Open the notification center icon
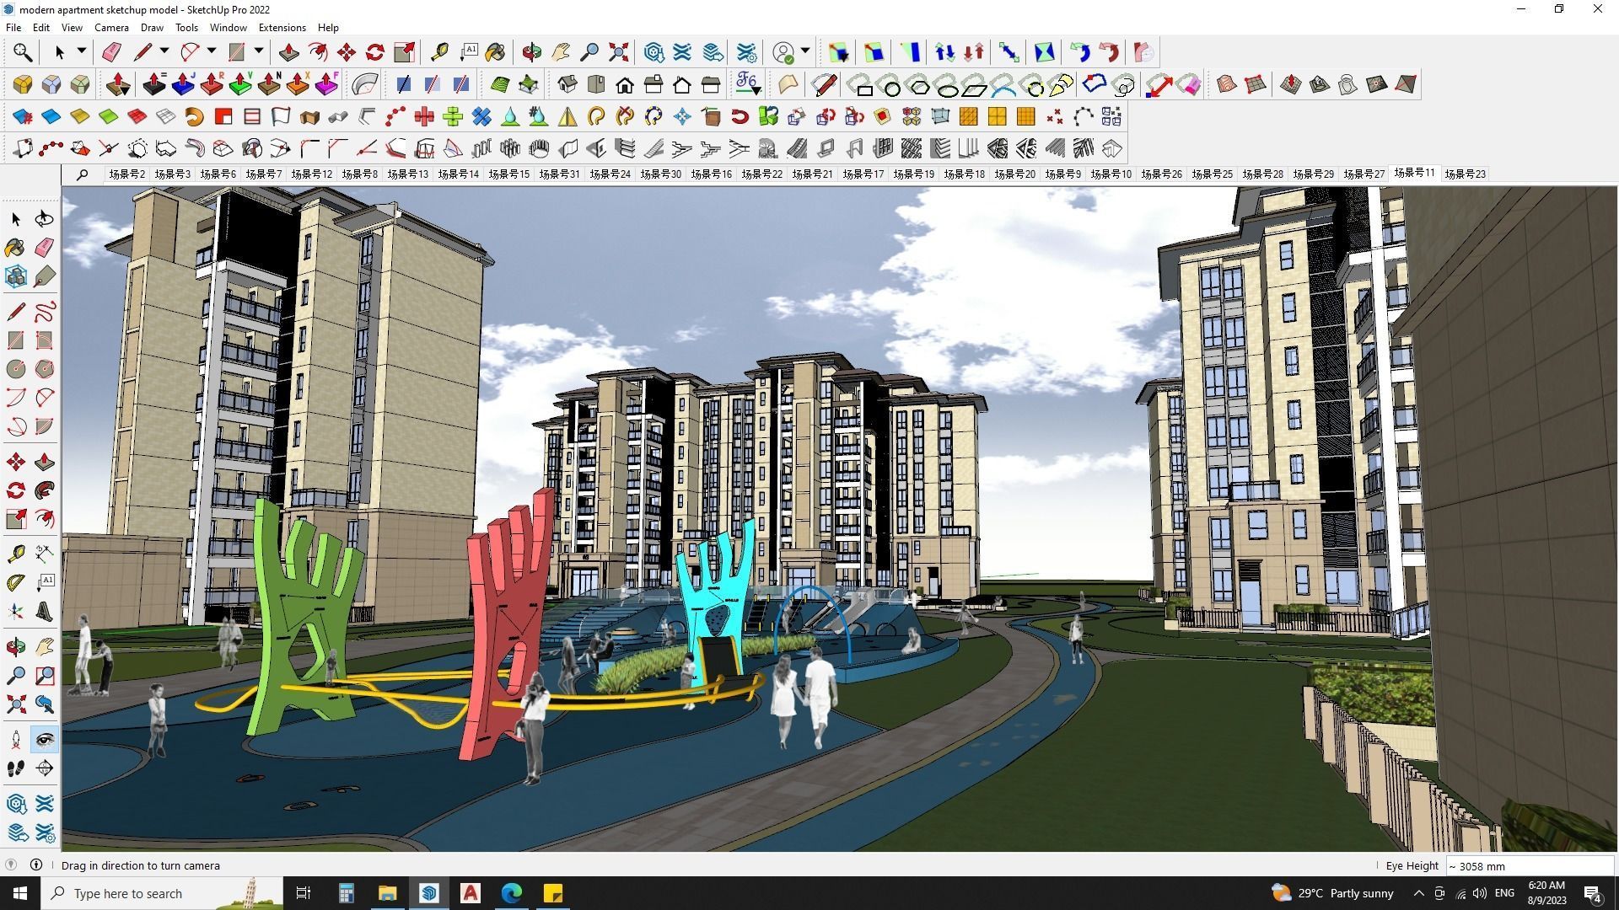 click(x=1593, y=893)
